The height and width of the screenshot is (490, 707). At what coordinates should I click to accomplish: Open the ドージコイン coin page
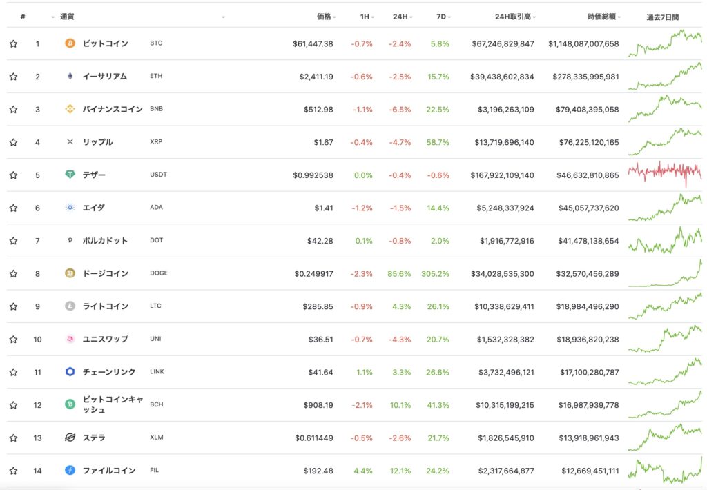pos(106,273)
